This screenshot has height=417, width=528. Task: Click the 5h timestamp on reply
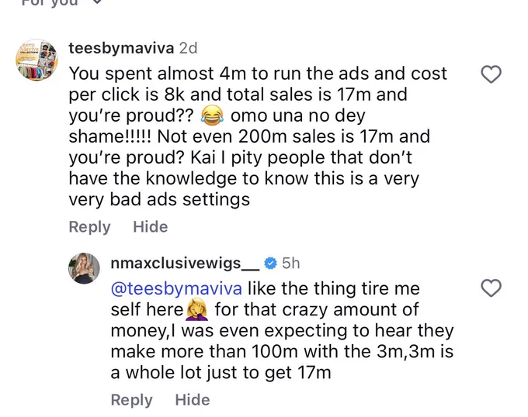[x=291, y=263]
